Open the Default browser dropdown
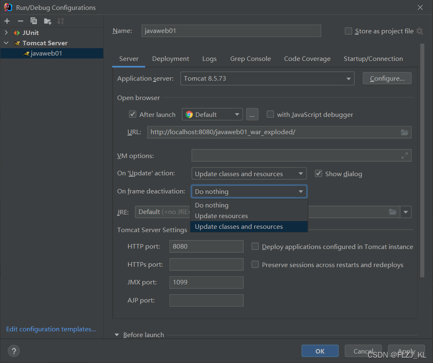The image size is (433, 363). tap(212, 114)
